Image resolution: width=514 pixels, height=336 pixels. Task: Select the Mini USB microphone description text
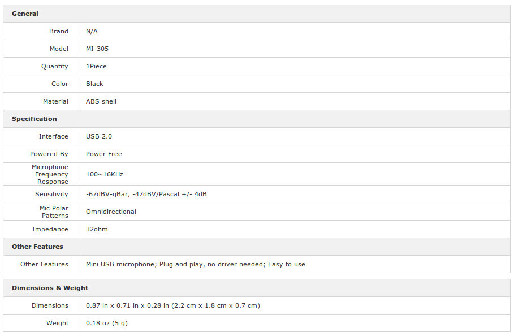click(196, 264)
